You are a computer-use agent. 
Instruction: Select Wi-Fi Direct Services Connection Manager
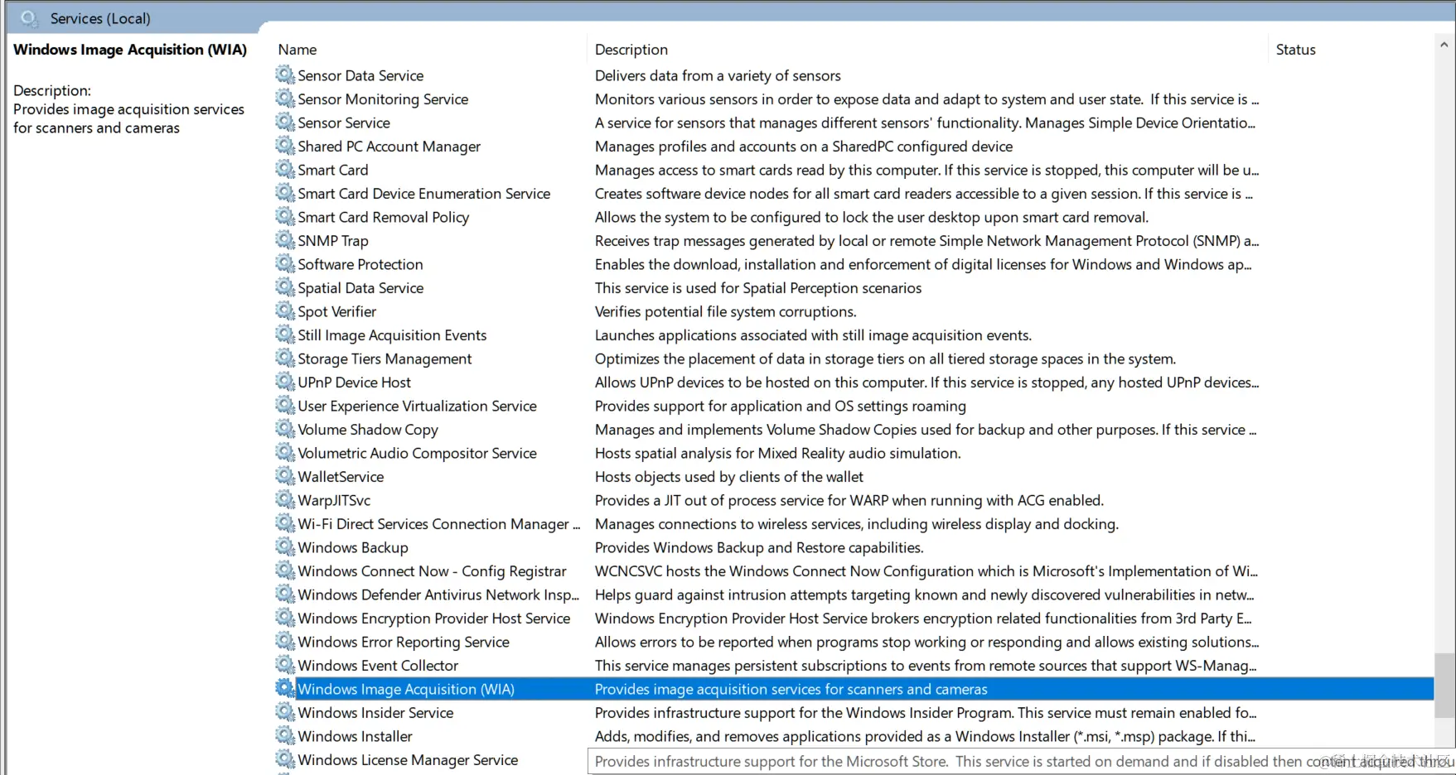click(438, 524)
